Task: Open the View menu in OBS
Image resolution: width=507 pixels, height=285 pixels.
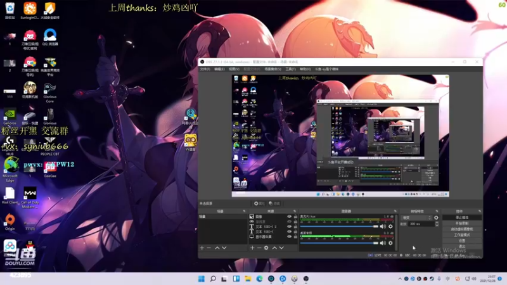Action: pos(234,69)
